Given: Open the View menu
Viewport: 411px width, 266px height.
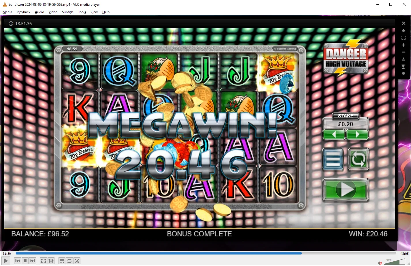Looking at the screenshot, I should tap(94, 12).
